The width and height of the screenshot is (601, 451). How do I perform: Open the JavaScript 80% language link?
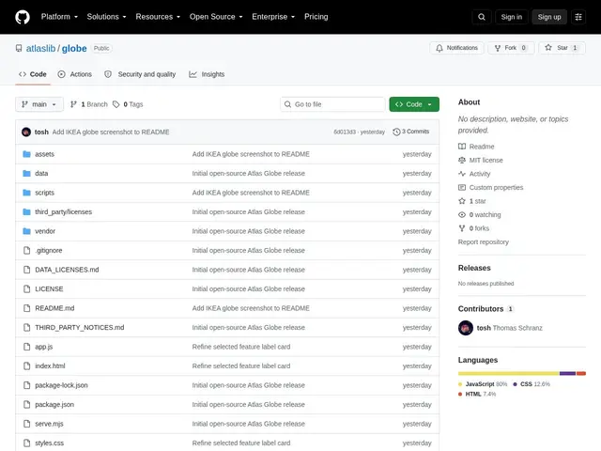tap(483, 384)
